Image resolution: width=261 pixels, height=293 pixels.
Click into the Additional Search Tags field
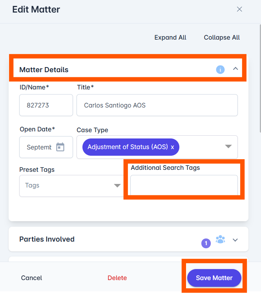pyautogui.click(x=184, y=186)
